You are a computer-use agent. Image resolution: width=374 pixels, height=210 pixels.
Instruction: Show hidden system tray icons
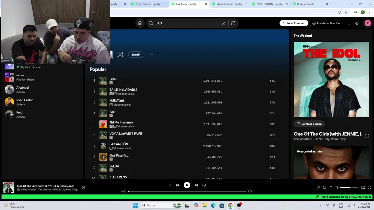(322, 205)
